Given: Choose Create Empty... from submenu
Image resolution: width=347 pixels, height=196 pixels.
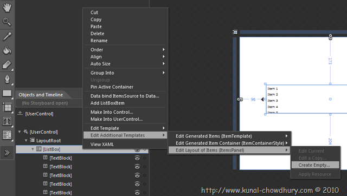Looking at the screenshot, I should pos(315,165).
